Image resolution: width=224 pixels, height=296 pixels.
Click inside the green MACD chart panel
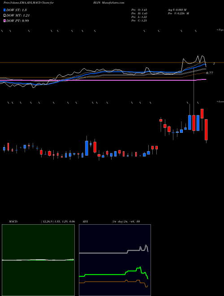click(38, 260)
